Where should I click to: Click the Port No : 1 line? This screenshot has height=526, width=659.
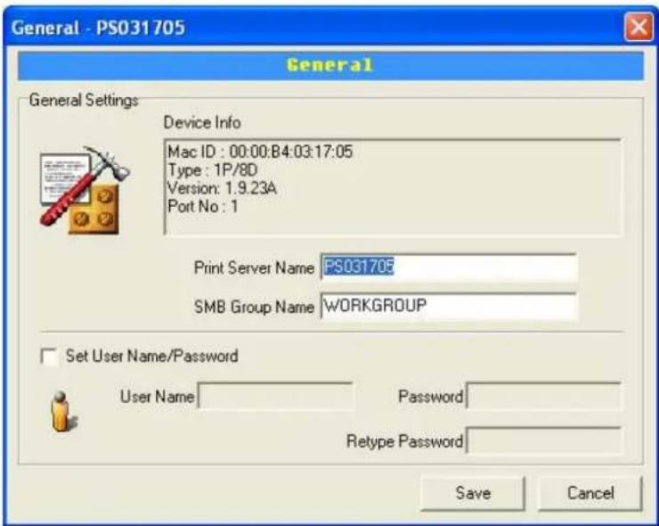203,207
